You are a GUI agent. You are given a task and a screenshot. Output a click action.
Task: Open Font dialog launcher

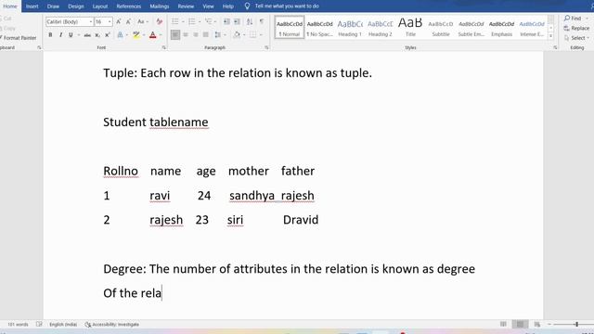pos(164,47)
